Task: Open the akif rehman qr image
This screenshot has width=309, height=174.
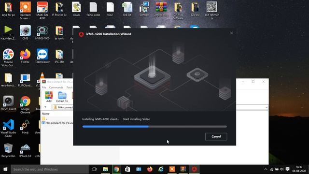Action: (212, 11)
